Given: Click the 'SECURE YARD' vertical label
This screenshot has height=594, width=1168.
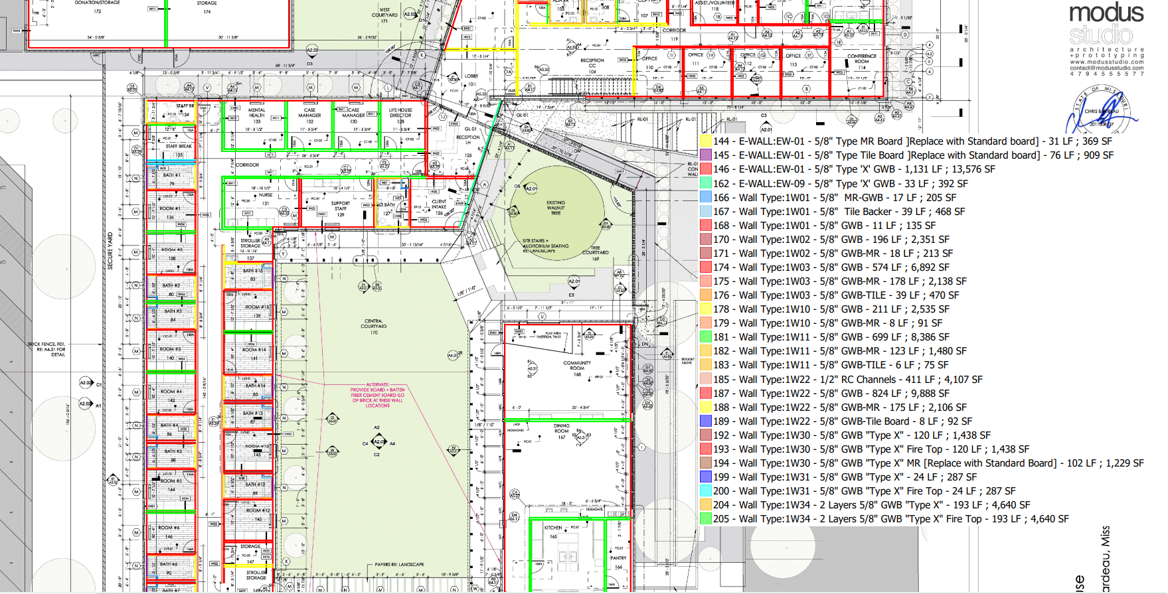Looking at the screenshot, I should (110, 251).
